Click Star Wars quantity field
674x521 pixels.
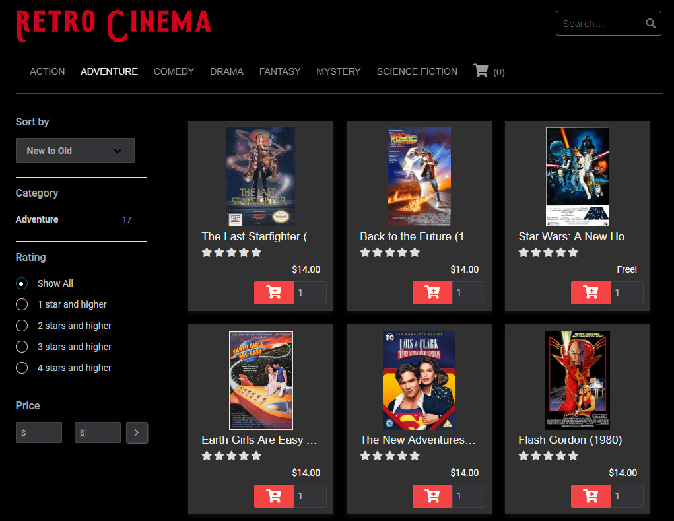626,293
